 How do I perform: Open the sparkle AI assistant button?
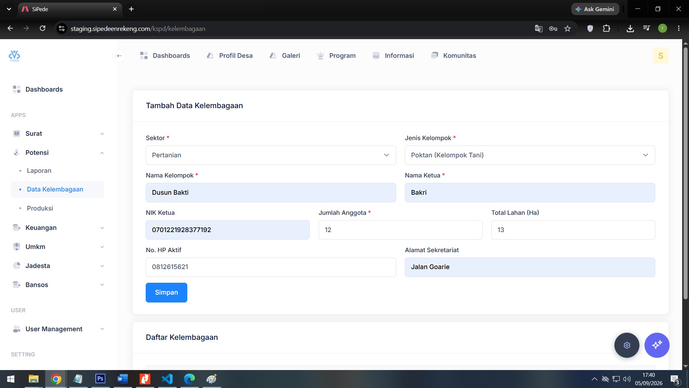coord(657,345)
